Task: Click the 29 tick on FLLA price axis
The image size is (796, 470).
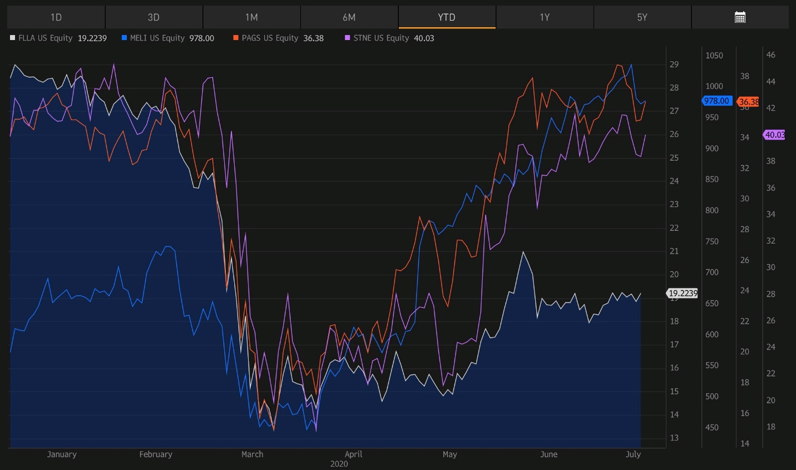Action: coord(674,65)
